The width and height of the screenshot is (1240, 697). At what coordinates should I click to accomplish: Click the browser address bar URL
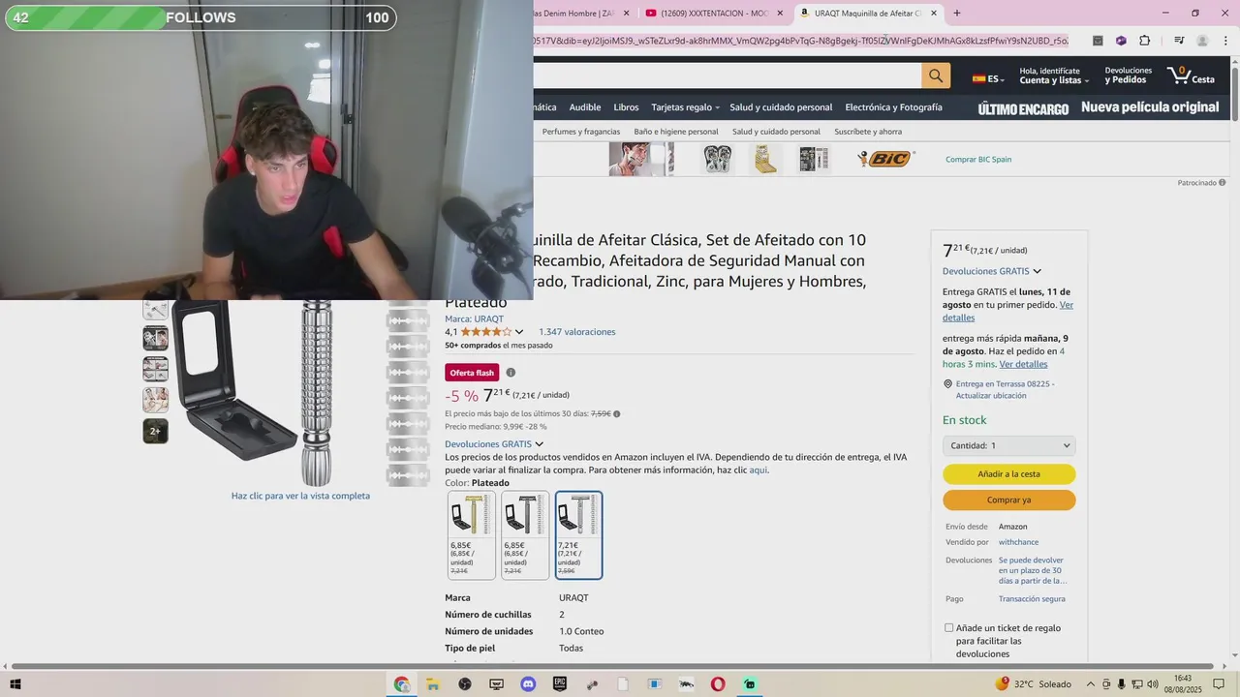click(800, 41)
